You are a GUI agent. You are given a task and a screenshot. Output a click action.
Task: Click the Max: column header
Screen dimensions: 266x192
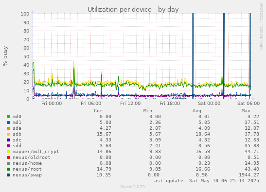click(x=248, y=111)
